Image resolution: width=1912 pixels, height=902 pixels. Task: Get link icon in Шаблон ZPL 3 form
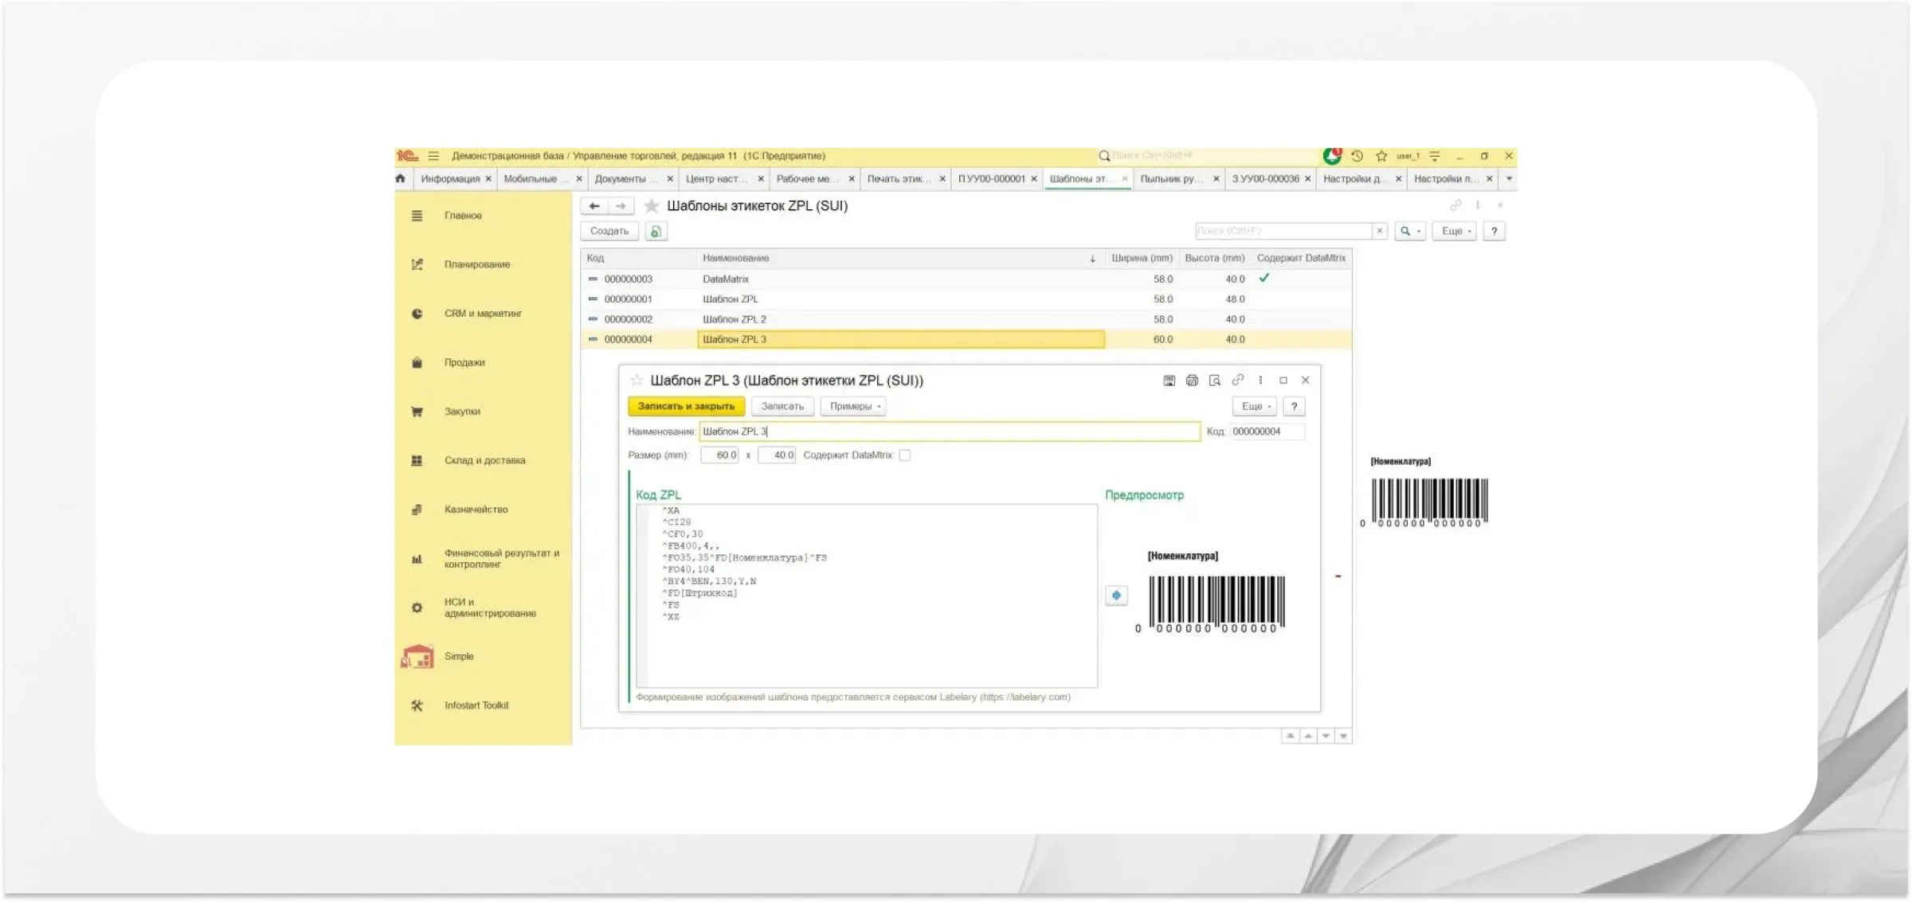[1238, 381]
